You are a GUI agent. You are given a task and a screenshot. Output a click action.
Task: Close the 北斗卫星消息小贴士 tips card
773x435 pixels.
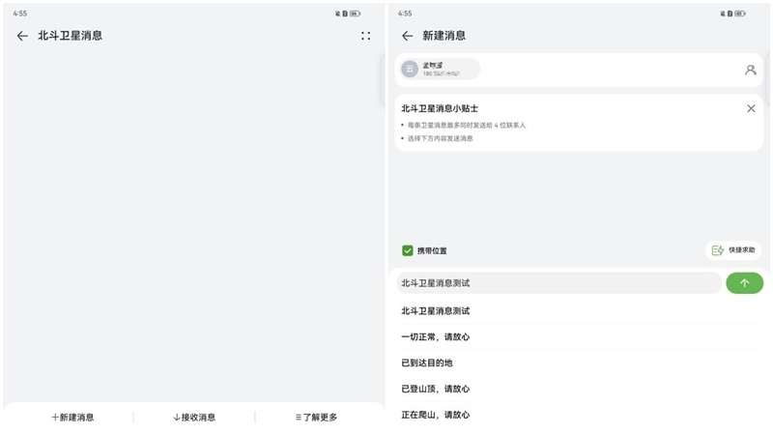(751, 108)
